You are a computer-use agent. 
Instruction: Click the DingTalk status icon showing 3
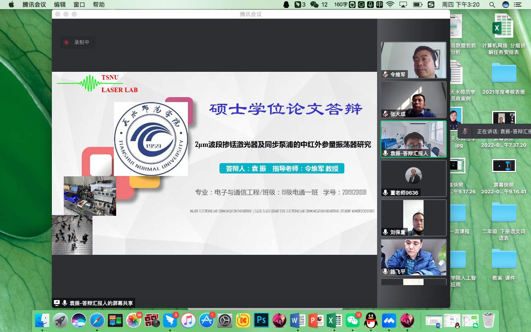pos(300,5)
